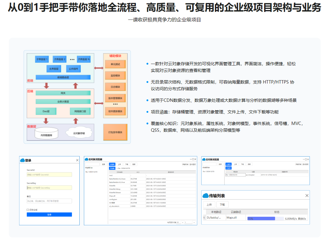The height and width of the screenshot is (239, 324).
Task: Click the SecretId input field
Action: 49,175
